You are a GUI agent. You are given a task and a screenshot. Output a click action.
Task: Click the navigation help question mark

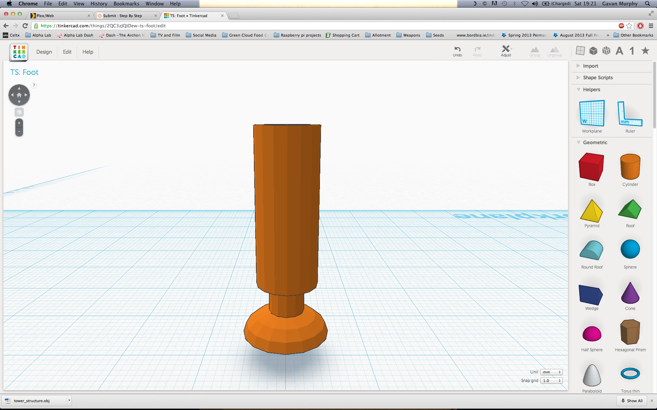[x=34, y=85]
